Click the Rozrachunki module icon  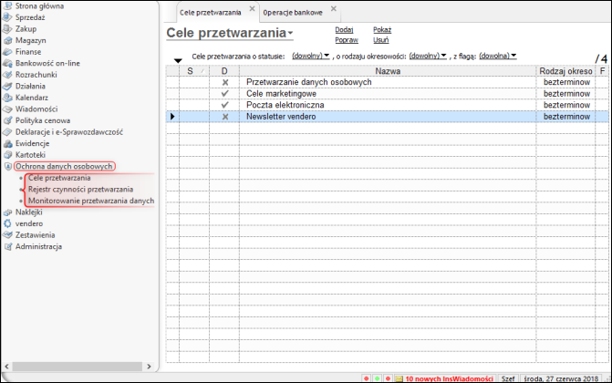(x=7, y=75)
